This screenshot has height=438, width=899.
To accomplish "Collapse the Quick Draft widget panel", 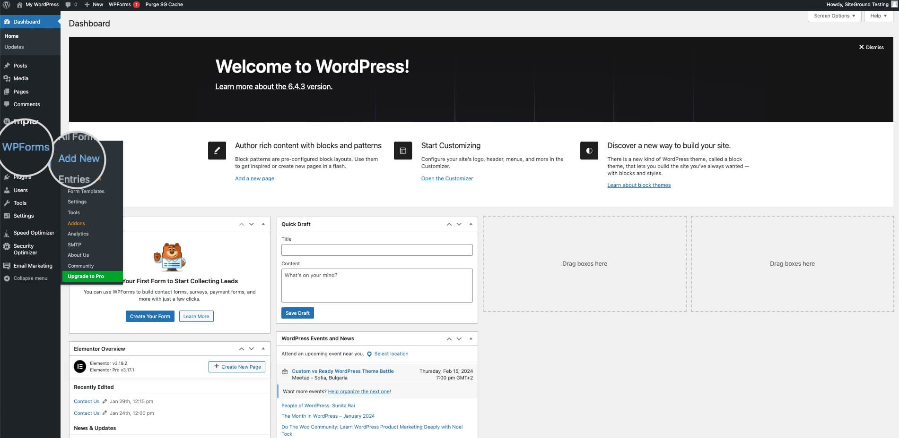I will (x=471, y=224).
